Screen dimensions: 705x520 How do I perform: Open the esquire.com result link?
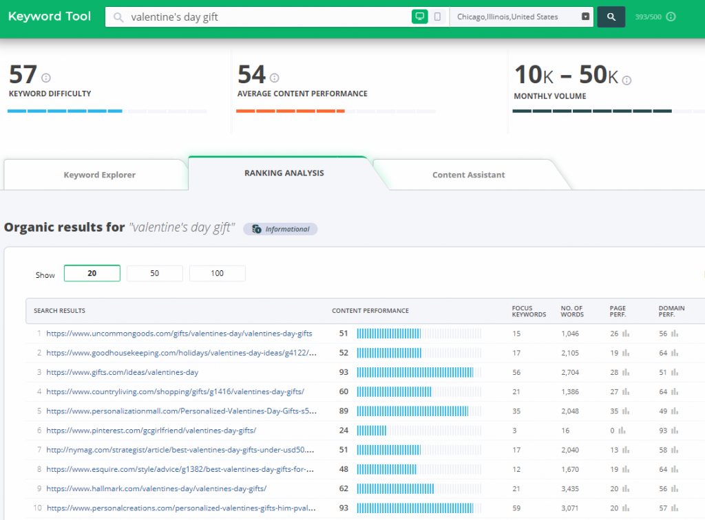pyautogui.click(x=180, y=469)
